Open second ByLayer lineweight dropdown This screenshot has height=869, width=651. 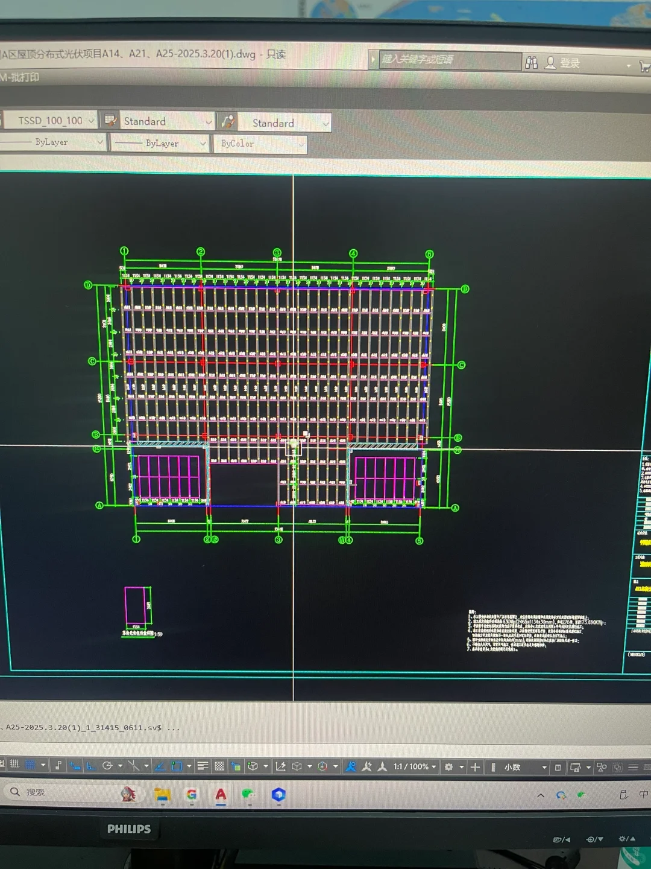(160, 143)
